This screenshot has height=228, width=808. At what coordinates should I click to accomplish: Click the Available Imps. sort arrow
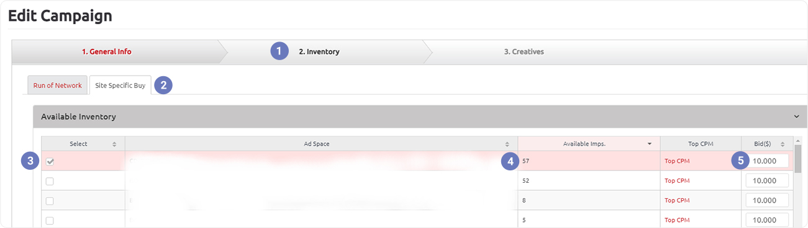650,144
